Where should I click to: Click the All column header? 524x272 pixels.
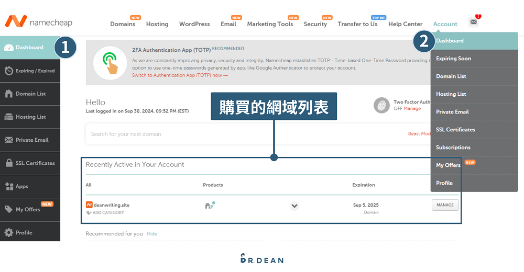tap(89, 185)
